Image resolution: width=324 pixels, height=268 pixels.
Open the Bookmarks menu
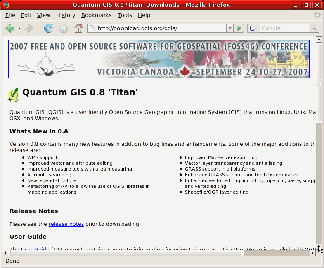96,15
